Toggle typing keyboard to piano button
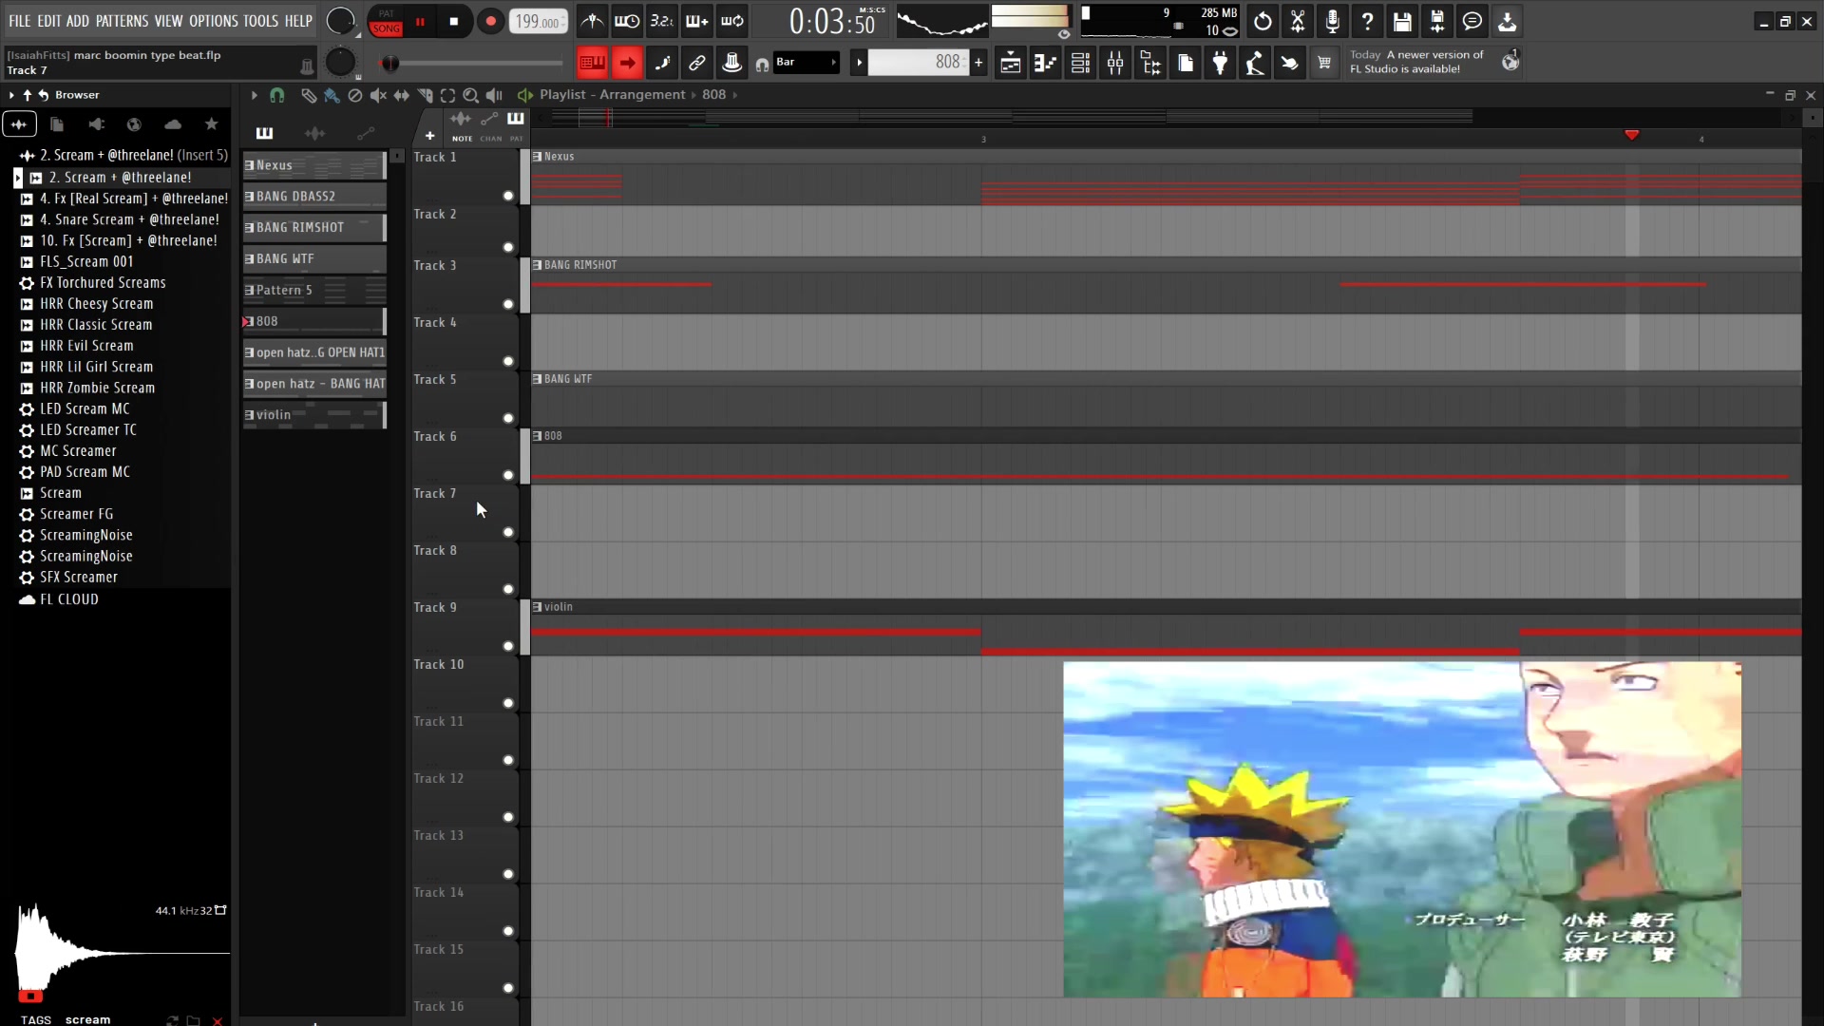1824x1026 pixels. (x=592, y=64)
